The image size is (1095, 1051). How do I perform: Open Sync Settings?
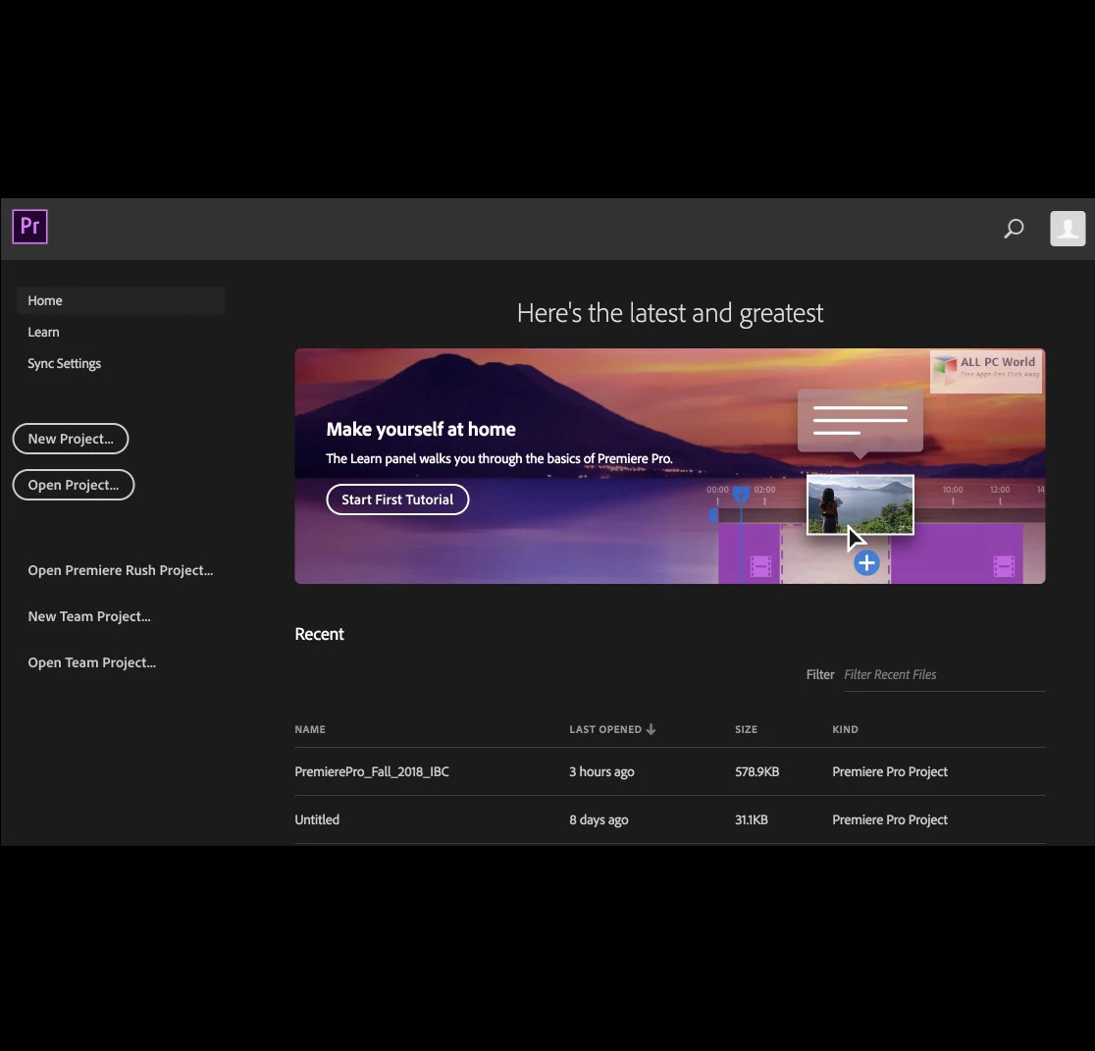(x=64, y=363)
